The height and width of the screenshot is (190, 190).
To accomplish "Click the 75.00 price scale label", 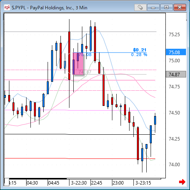I will tap(174, 61).
